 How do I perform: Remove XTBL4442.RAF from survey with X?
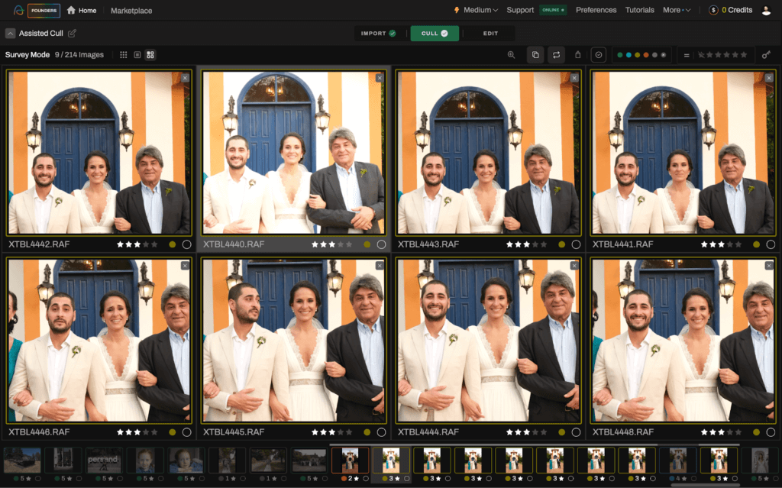tap(185, 78)
